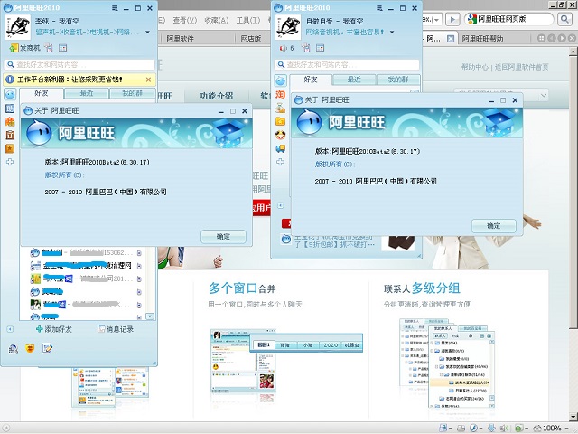Click 版权所有 link in right about dialog
Screen dimensions: 578x434
coord(335,165)
